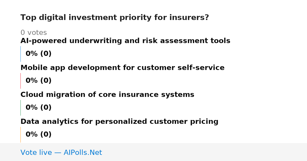Choose Cloud migration of core insurance systems
Image resolution: width=307 pixels, height=161 pixels.
coord(107,95)
